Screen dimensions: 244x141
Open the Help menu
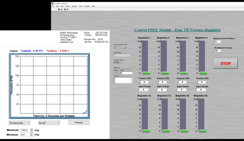pyautogui.click(x=93, y=6)
